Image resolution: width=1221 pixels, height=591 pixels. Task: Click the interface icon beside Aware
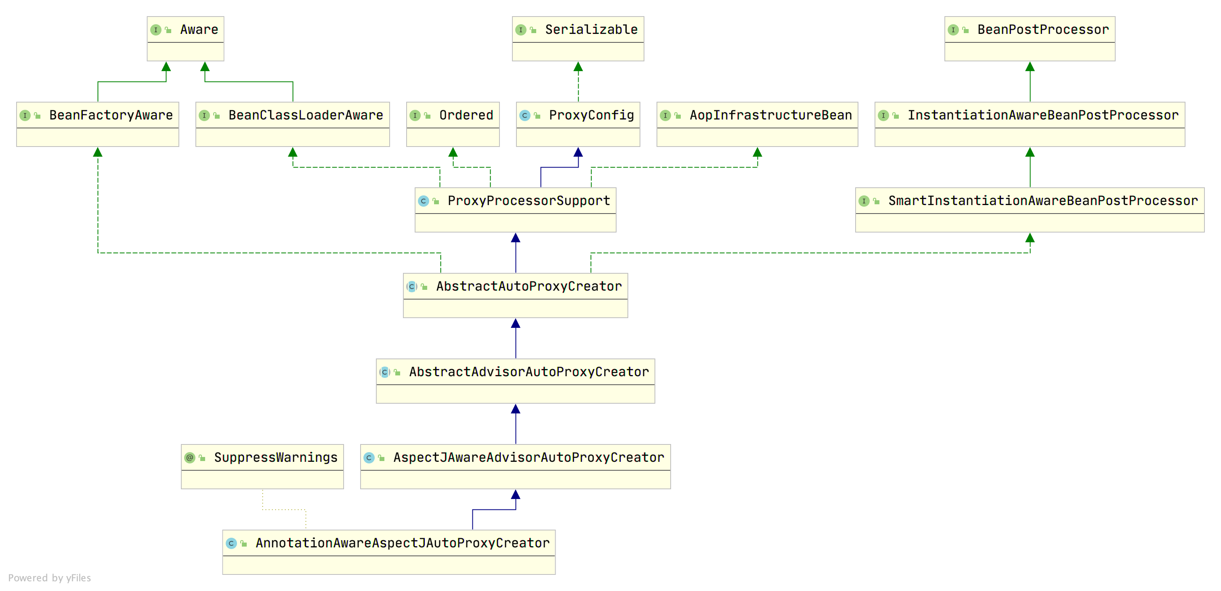[155, 30]
